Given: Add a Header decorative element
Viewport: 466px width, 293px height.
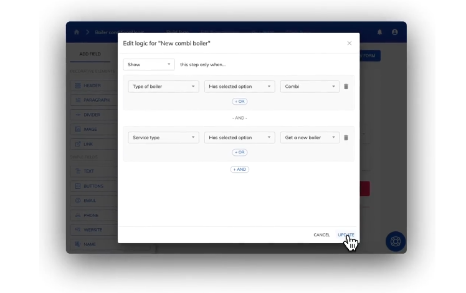Looking at the screenshot, I should click(x=94, y=85).
